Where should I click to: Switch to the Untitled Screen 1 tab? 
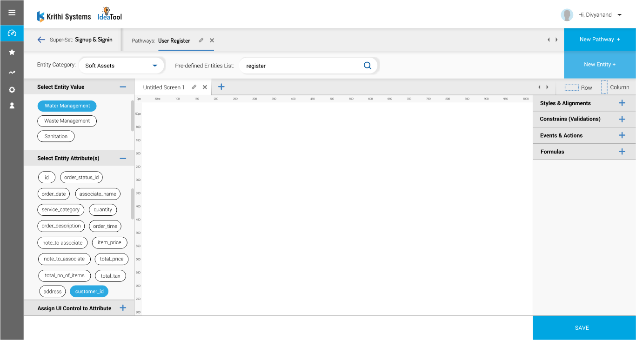[x=164, y=87]
